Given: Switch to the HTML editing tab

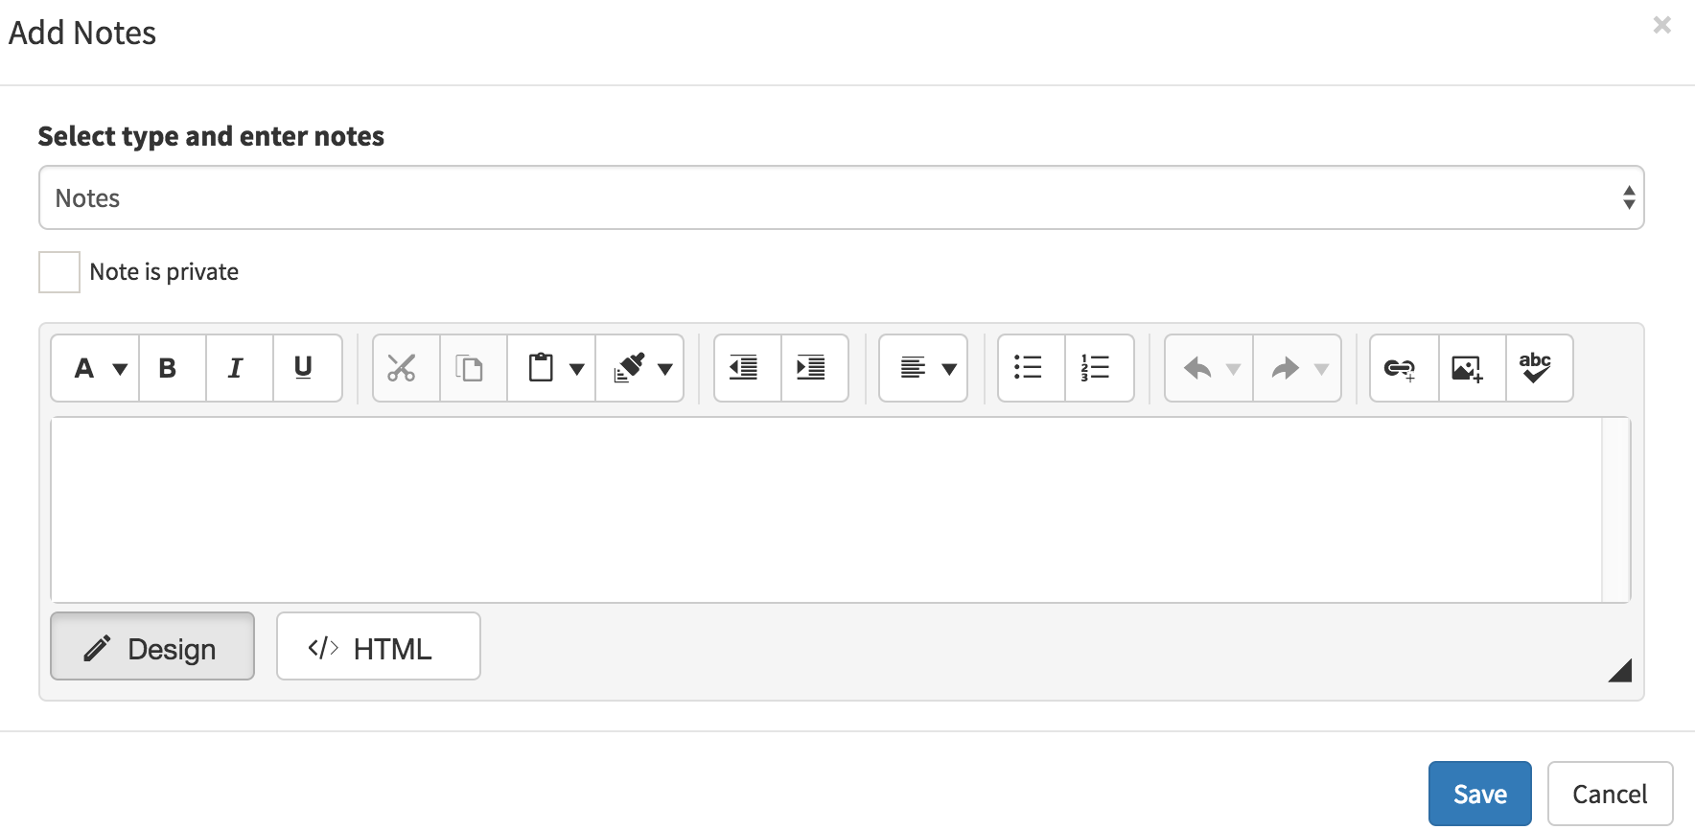Looking at the screenshot, I should pyautogui.click(x=378, y=647).
